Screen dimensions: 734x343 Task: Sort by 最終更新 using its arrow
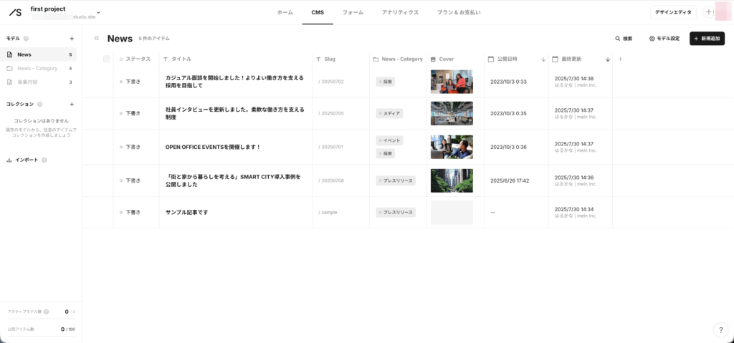[608, 59]
